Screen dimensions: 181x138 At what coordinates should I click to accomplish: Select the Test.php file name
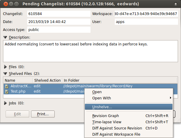18,91
